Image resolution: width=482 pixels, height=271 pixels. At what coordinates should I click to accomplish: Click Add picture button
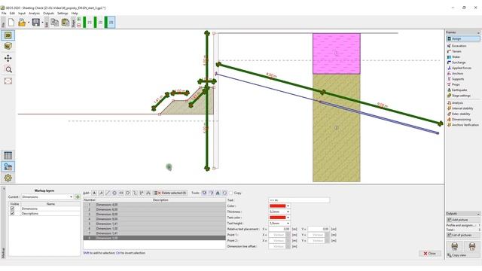[463, 220]
